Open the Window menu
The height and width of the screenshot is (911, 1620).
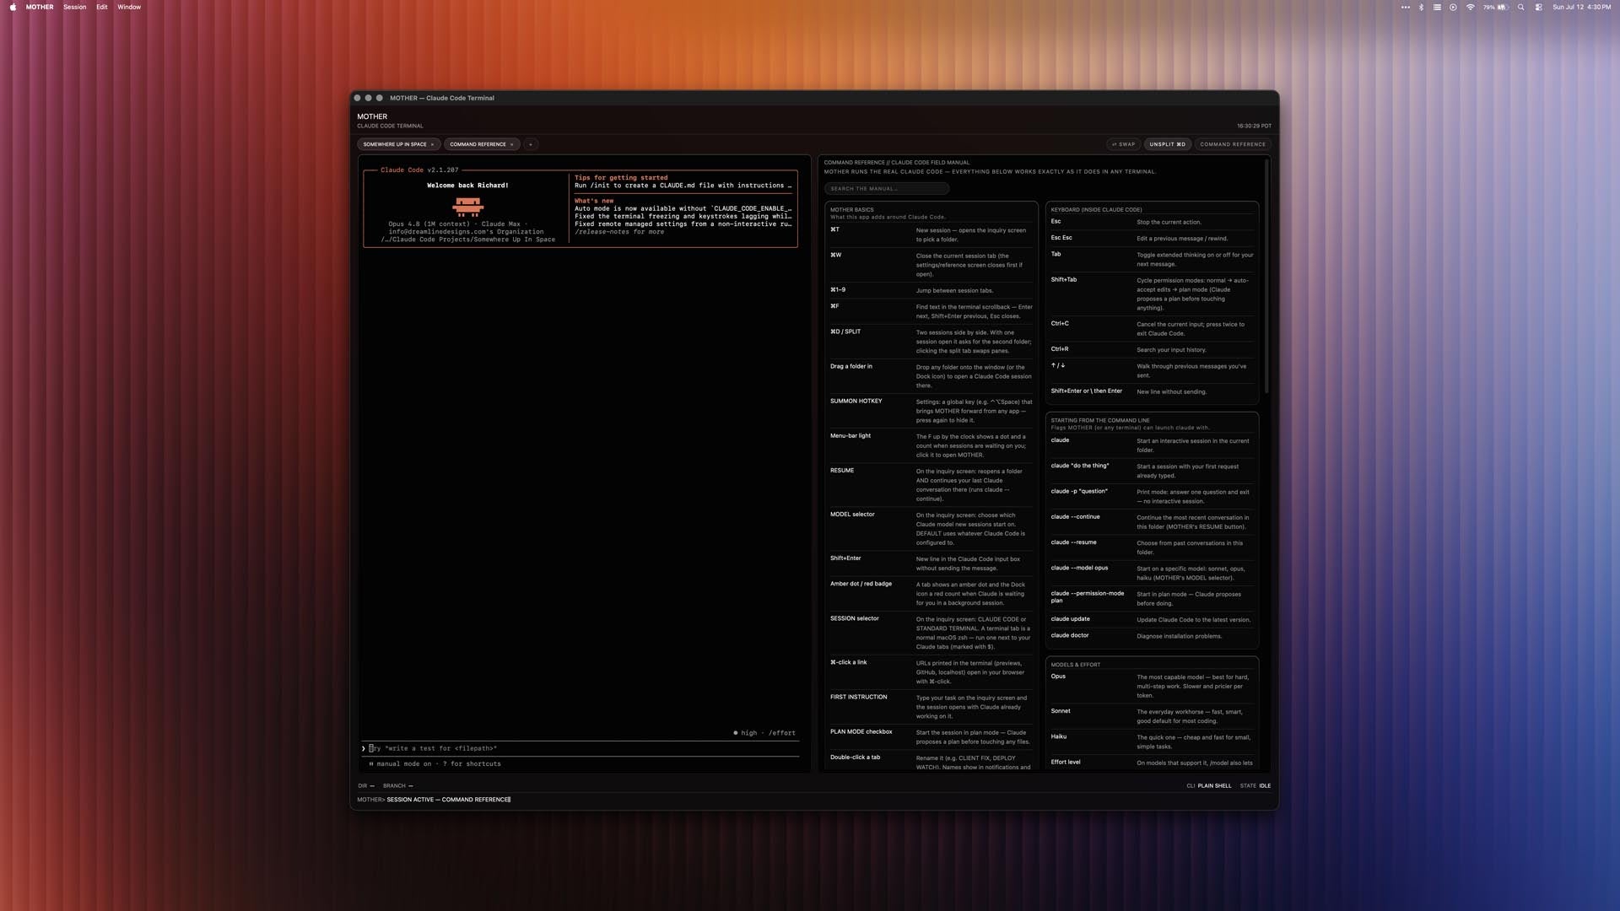[x=129, y=7]
